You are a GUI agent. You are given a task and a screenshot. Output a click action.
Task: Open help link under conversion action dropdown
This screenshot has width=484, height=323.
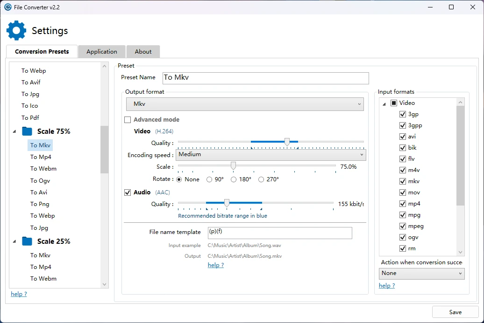[387, 286]
